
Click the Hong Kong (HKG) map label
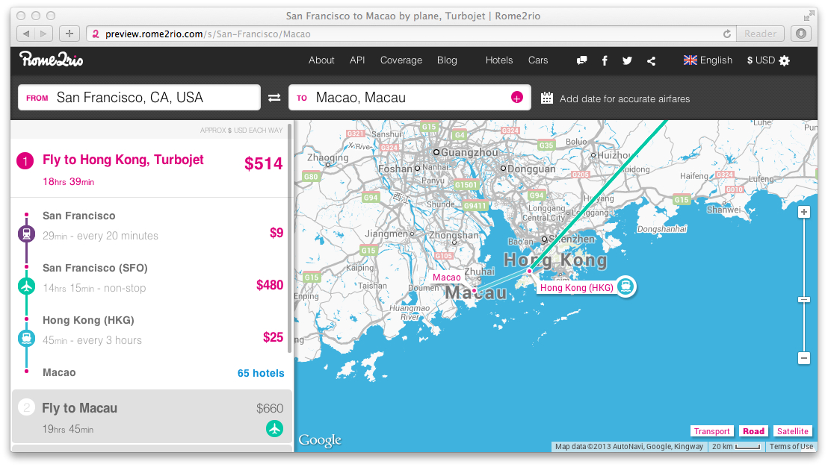click(x=577, y=287)
